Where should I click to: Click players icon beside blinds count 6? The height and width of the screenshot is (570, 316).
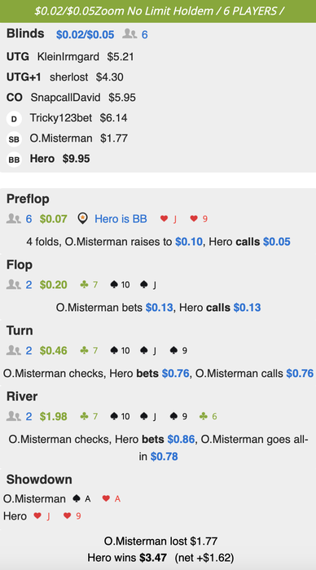(x=129, y=34)
